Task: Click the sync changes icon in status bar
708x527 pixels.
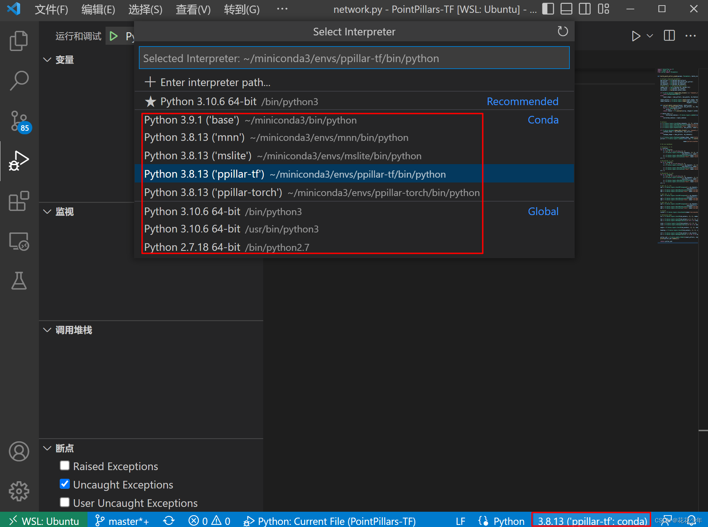Action: pos(169,520)
